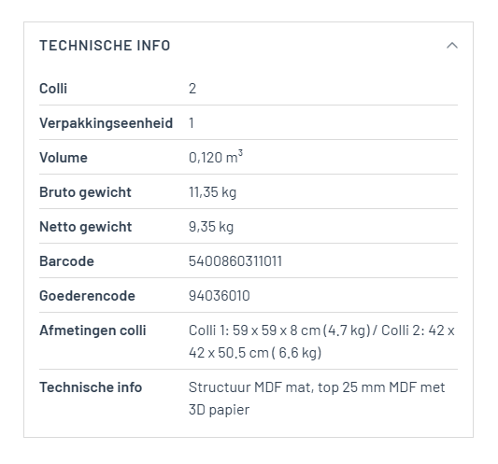Click the Colli label
Image resolution: width=498 pixels, height=464 pixels.
(x=53, y=89)
